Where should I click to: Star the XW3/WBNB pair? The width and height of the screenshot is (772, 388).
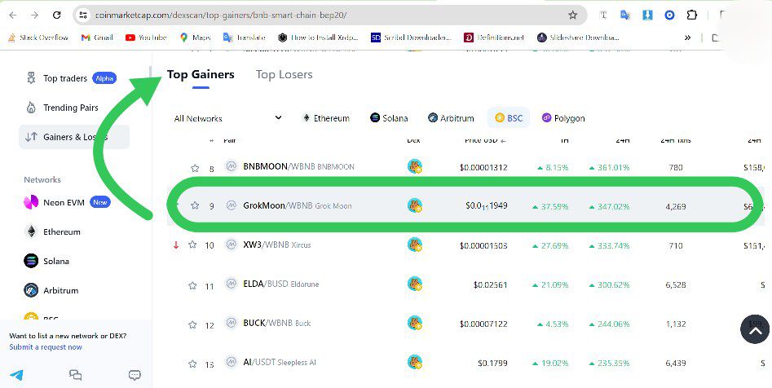point(192,245)
